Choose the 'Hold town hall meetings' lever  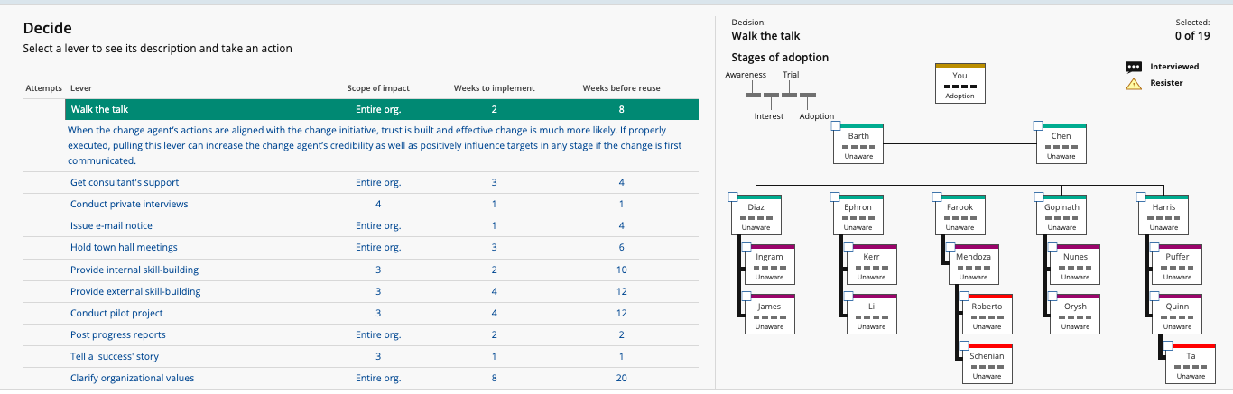tap(124, 247)
